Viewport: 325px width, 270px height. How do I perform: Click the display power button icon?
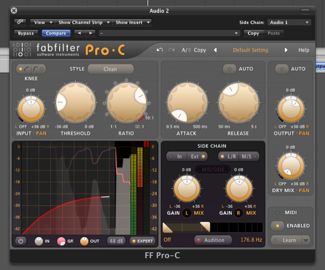pos(21,241)
